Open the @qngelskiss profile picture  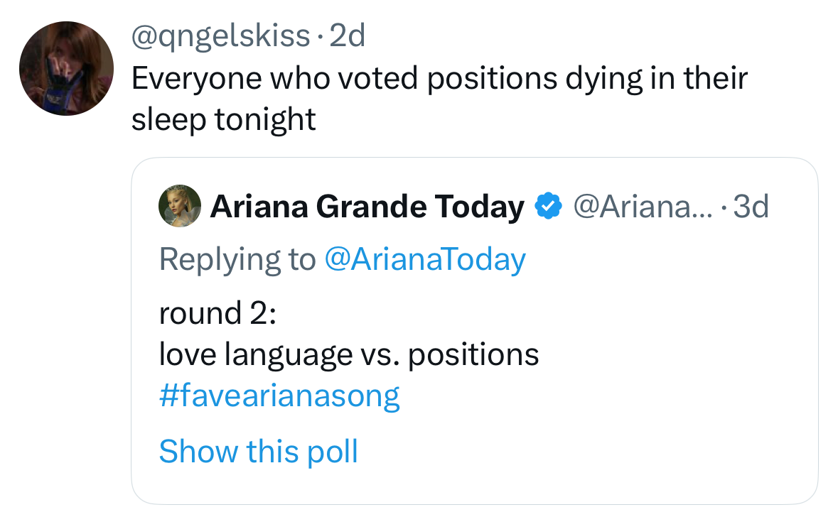click(x=66, y=68)
